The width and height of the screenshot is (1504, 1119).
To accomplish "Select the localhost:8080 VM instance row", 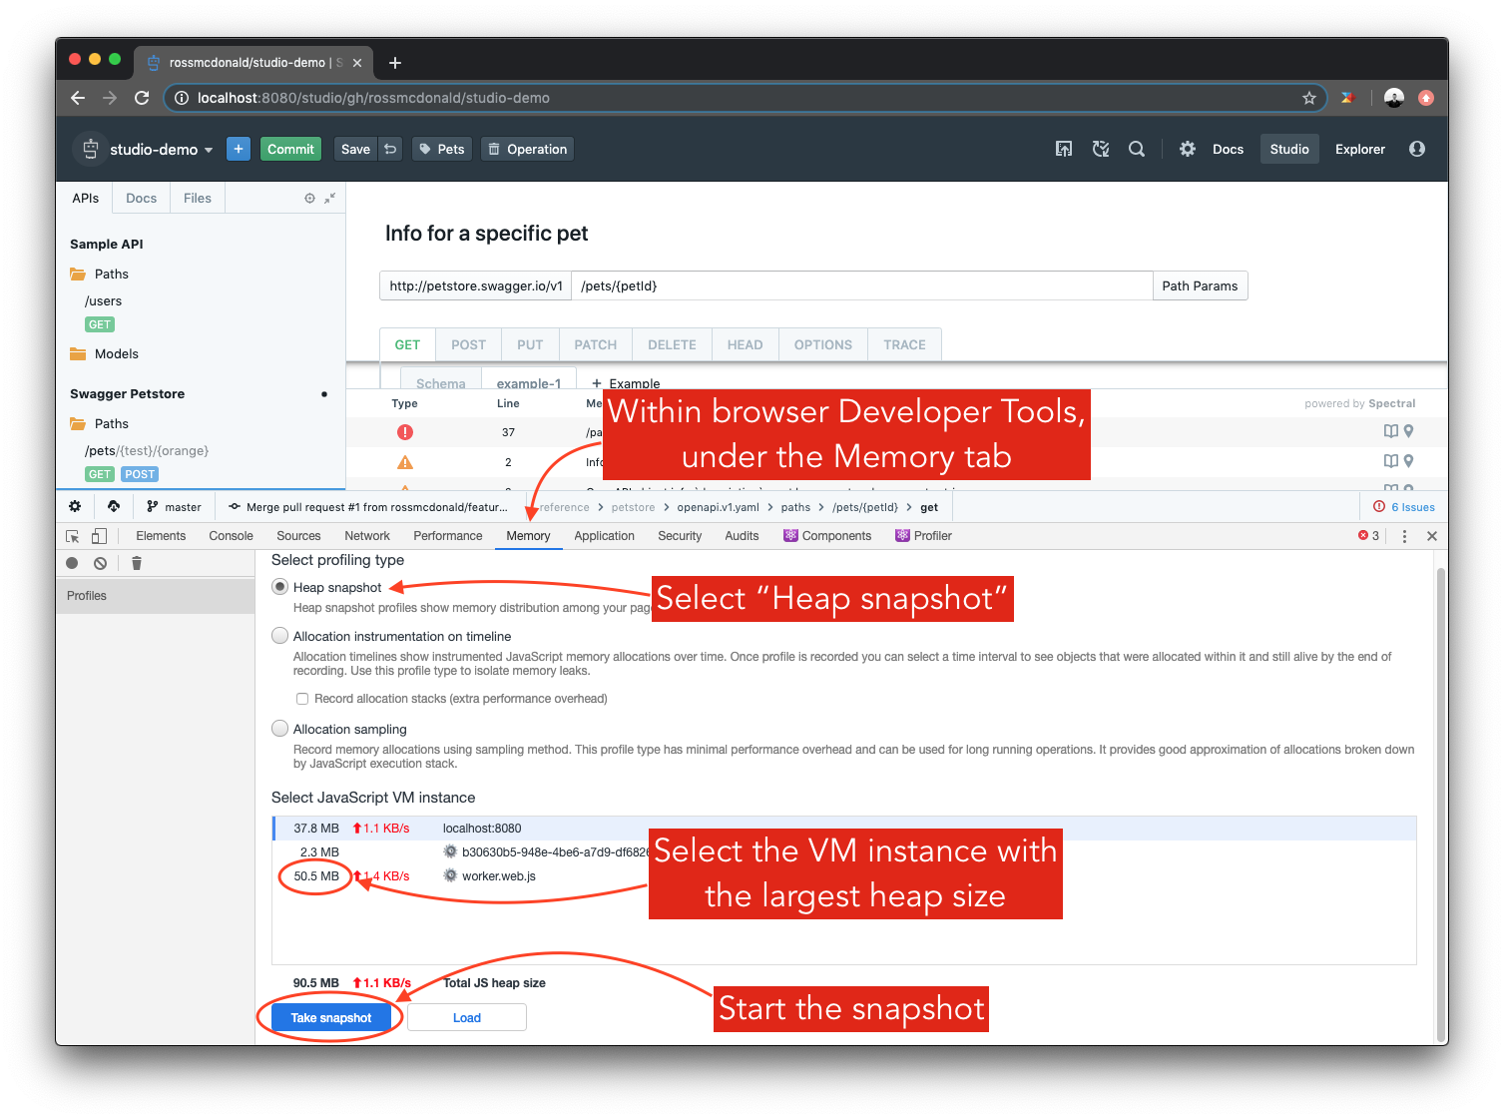I will coord(843,828).
